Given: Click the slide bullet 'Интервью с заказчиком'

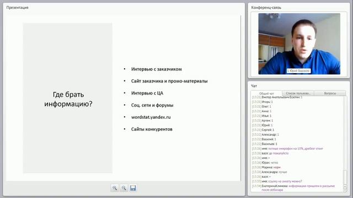Looking at the screenshot, I should coord(157,69).
